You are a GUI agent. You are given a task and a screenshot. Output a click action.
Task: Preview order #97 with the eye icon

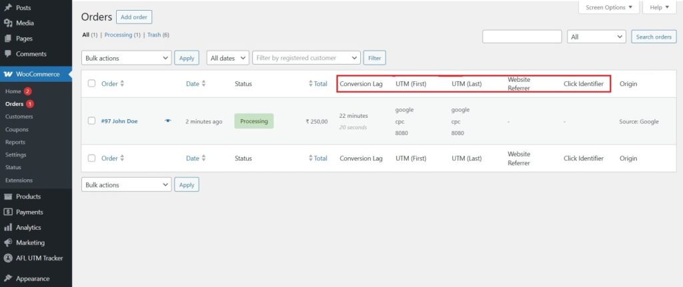168,121
